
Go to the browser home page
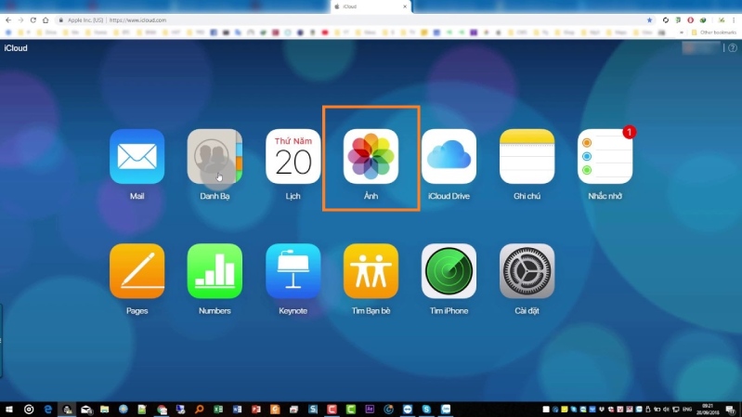click(x=46, y=20)
